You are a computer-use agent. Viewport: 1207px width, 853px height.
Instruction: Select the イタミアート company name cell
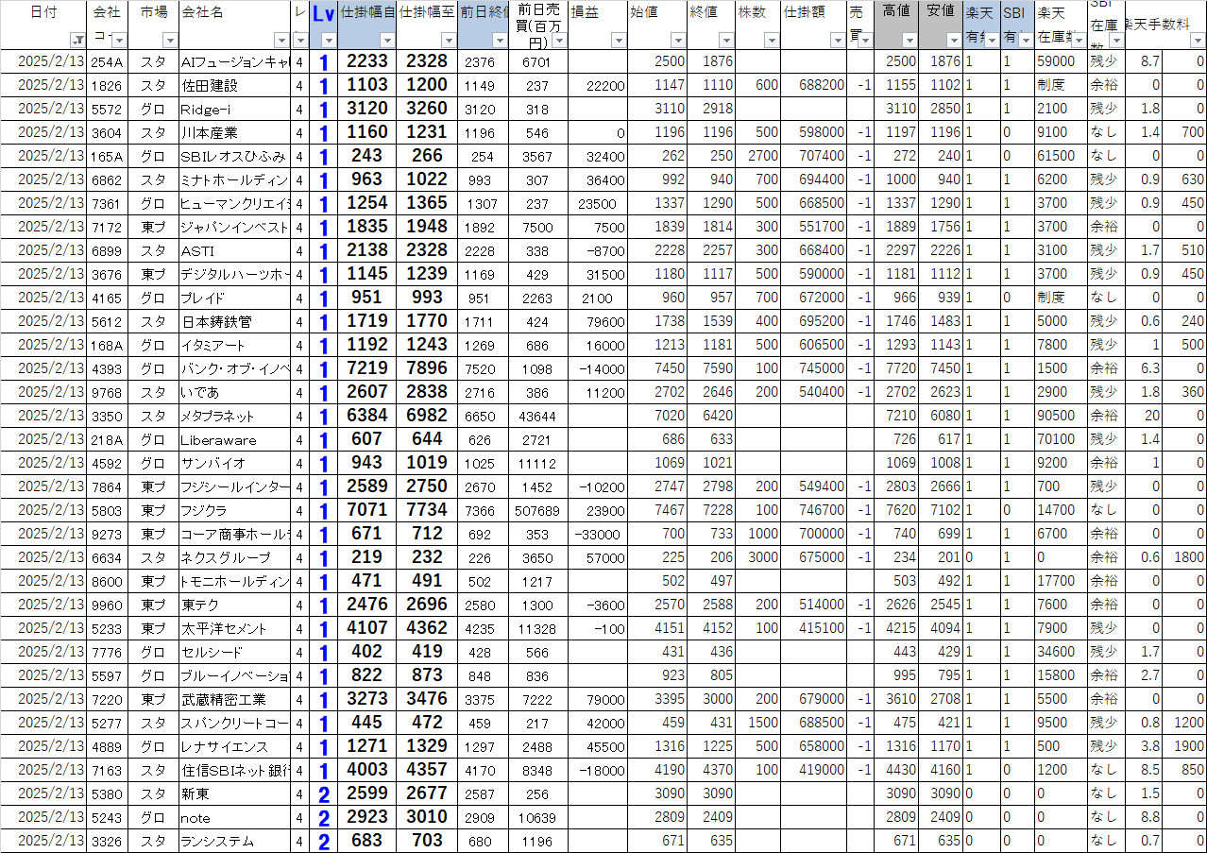point(234,345)
